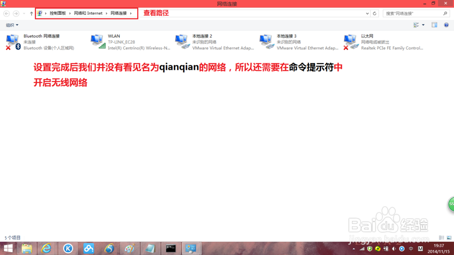Viewport: 454px width, 255px height.
Task: Click 网络和 Internet in the breadcrumb
Action: (x=88, y=13)
